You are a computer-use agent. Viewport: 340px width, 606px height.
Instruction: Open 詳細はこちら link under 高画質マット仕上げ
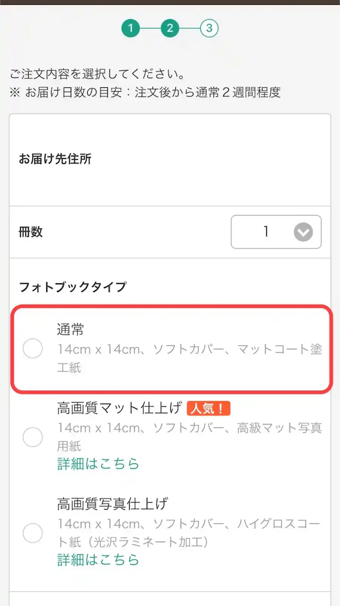tap(98, 464)
